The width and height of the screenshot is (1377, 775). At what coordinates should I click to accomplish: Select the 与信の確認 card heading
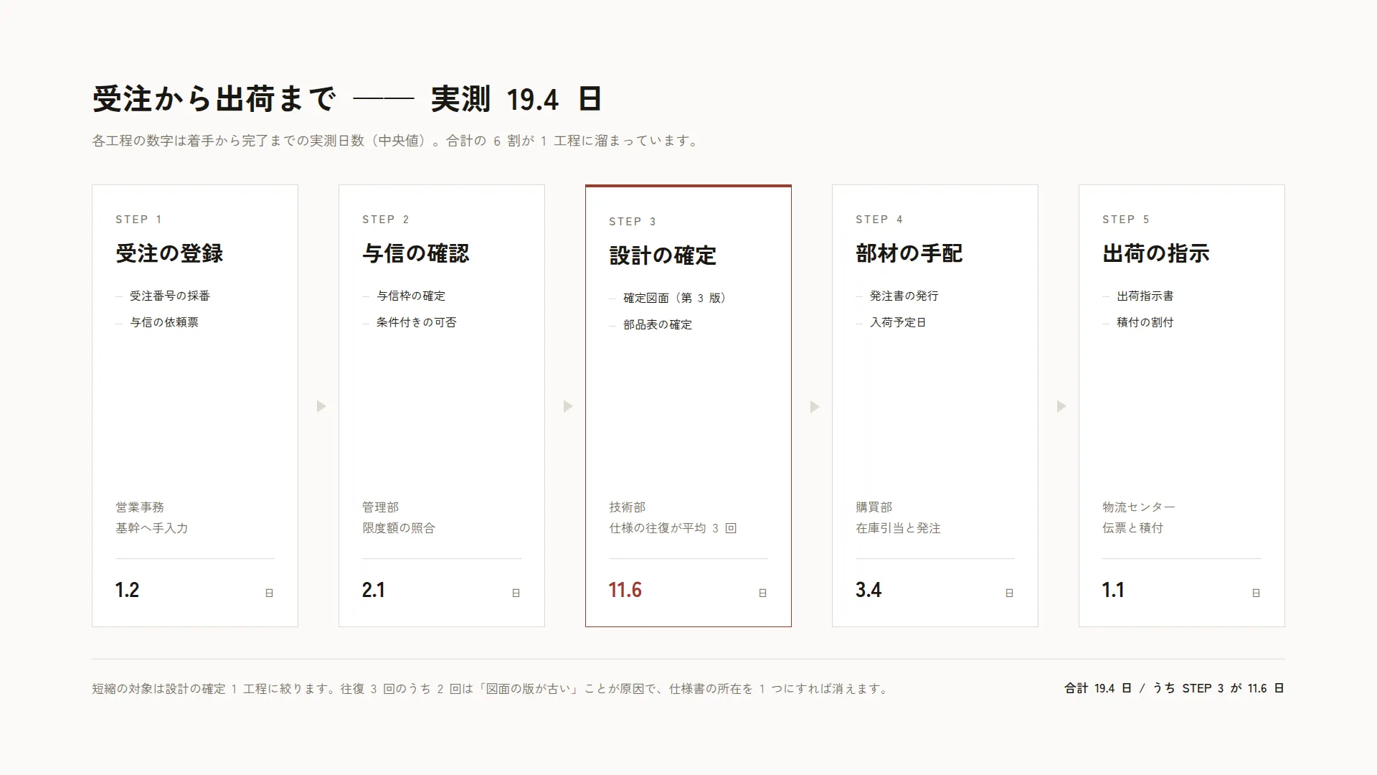pyautogui.click(x=416, y=253)
